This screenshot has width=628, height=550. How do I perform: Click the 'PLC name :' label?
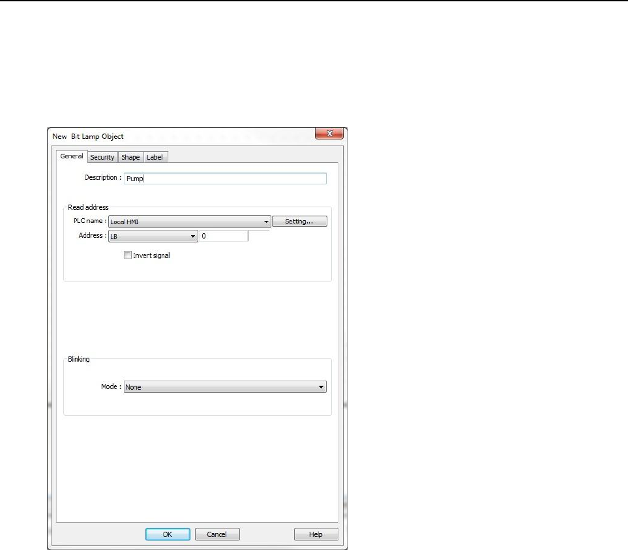point(89,222)
